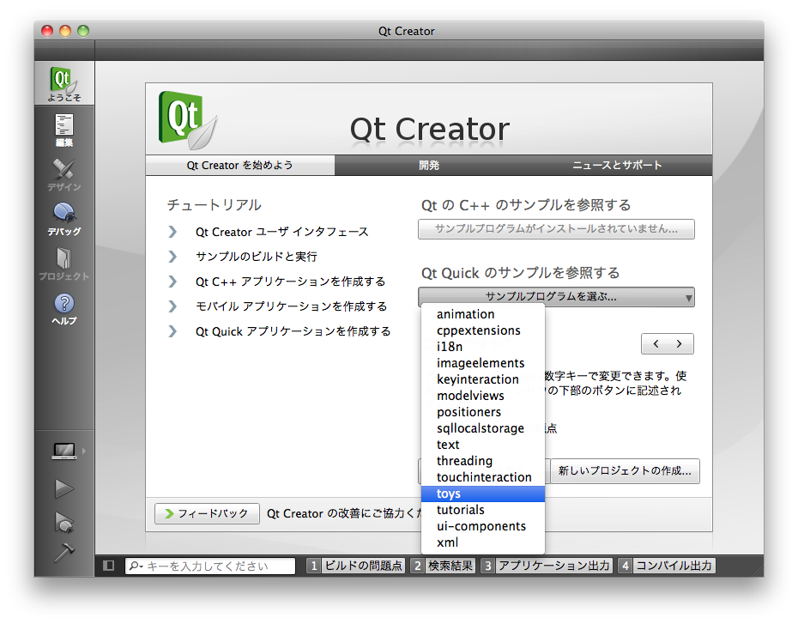The height and width of the screenshot is (624, 798).
Task: Switch to Debug (デバッグ) mode
Action: click(x=64, y=218)
